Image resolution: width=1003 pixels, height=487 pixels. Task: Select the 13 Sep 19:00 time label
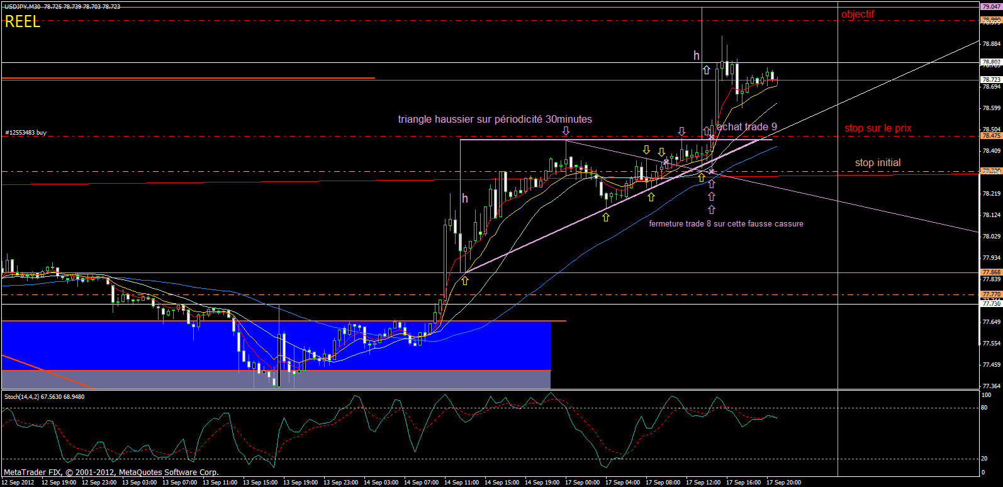pyautogui.click(x=300, y=483)
